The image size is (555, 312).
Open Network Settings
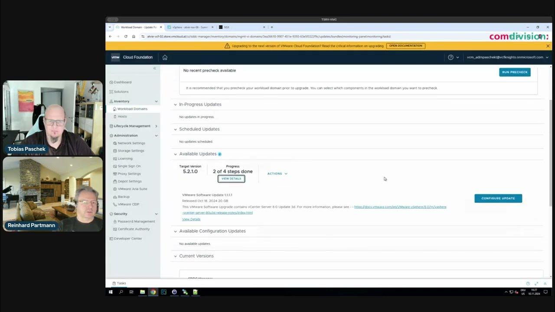pyautogui.click(x=131, y=143)
